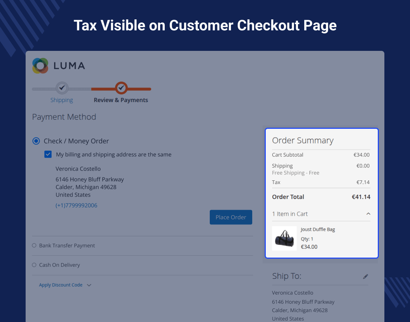Screen dimensions: 410x322
Task: Collapse the 1 Item in Cart chevron
Action: click(368, 214)
